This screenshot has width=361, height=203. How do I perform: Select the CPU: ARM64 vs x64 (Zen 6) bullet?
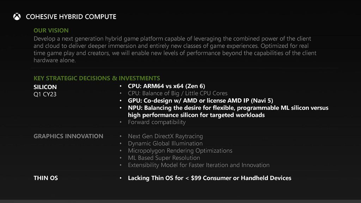click(x=166, y=86)
